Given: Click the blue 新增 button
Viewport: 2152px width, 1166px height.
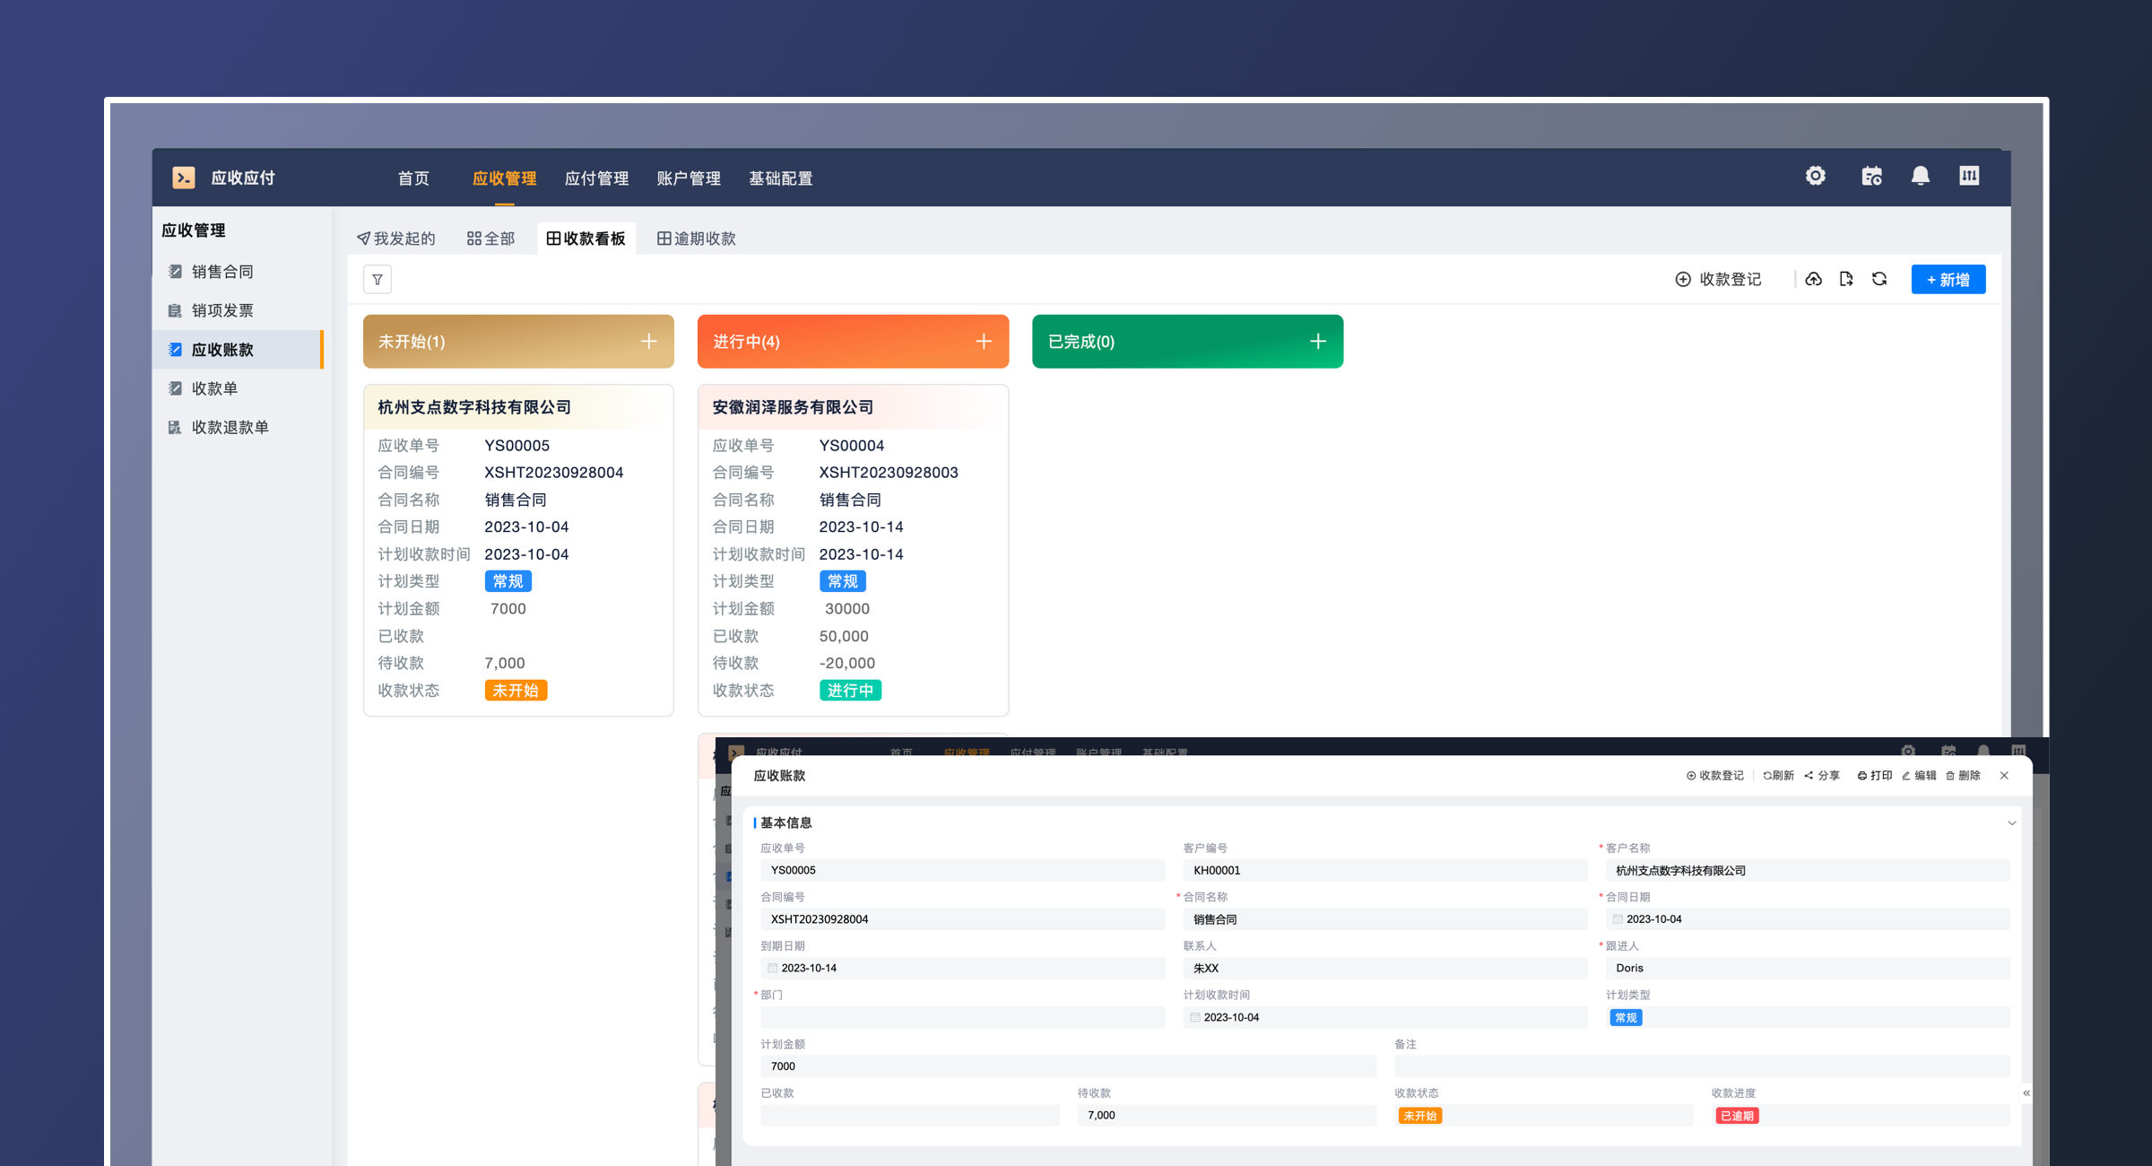Looking at the screenshot, I should pyautogui.click(x=1948, y=280).
